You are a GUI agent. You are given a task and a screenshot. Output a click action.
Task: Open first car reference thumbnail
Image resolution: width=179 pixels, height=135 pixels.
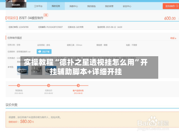23,71
